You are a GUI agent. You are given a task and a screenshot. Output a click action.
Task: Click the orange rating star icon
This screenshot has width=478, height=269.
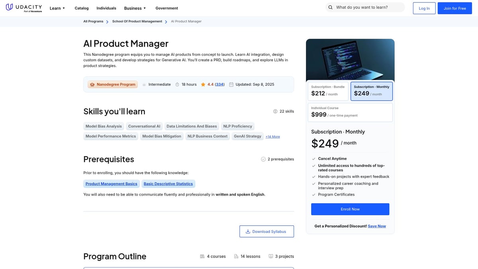pyautogui.click(x=203, y=84)
